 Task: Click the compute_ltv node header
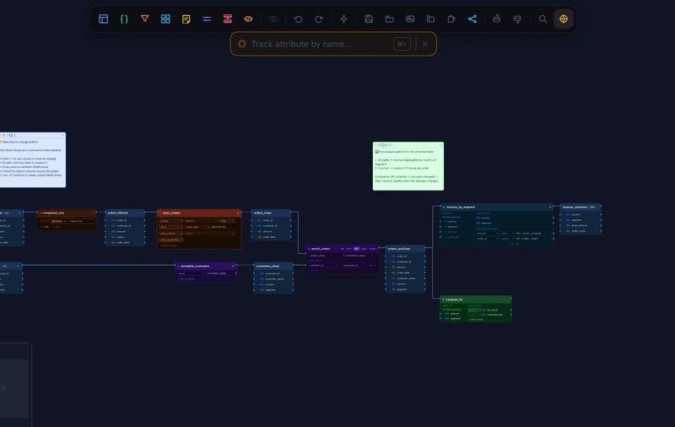(x=476, y=300)
